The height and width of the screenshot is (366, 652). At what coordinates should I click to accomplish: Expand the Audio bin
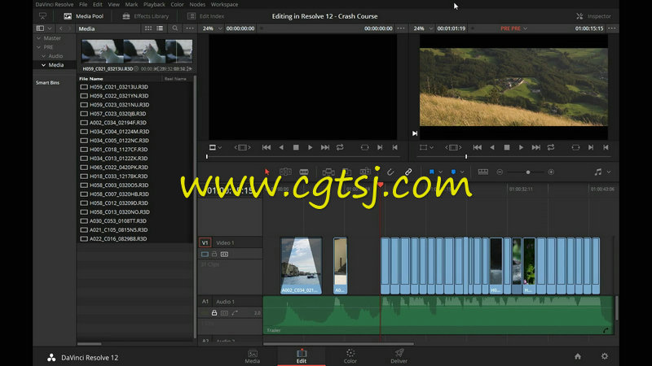click(x=44, y=56)
